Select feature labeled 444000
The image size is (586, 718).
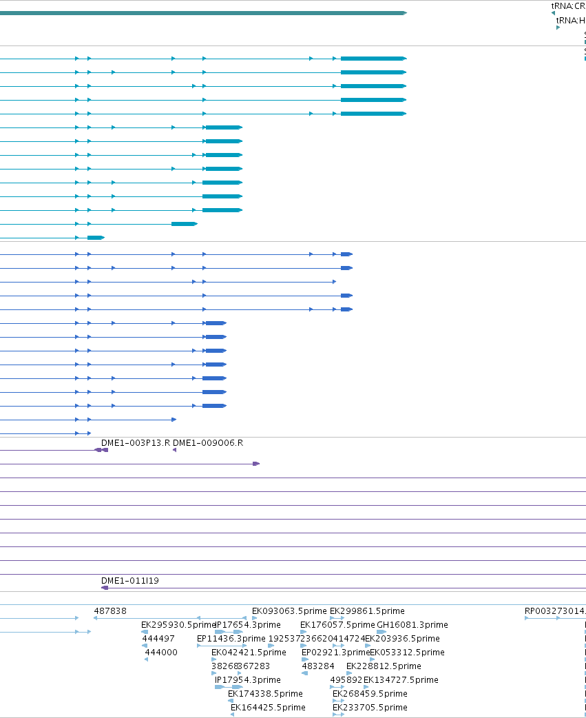pyautogui.click(x=161, y=652)
